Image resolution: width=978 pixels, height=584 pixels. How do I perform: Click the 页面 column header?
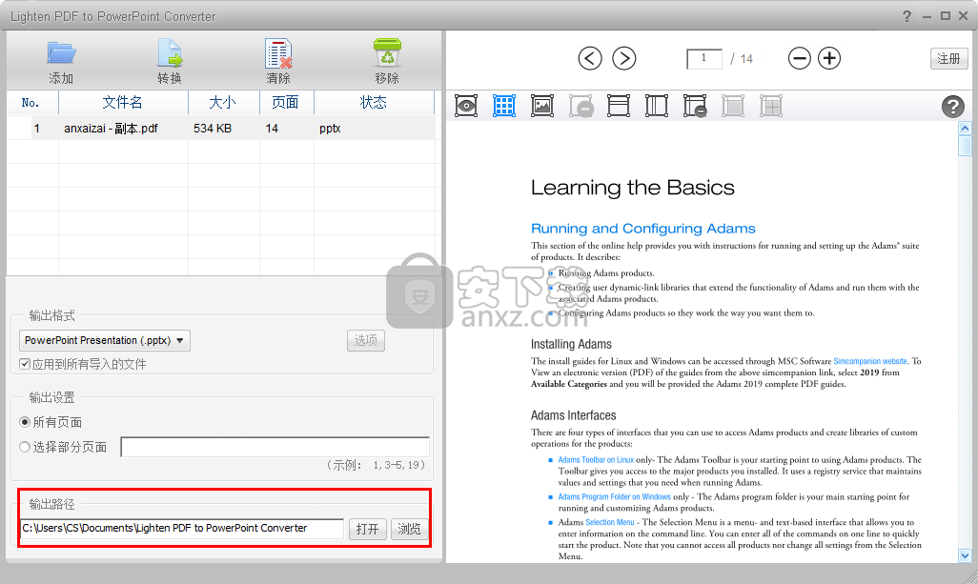tap(286, 102)
